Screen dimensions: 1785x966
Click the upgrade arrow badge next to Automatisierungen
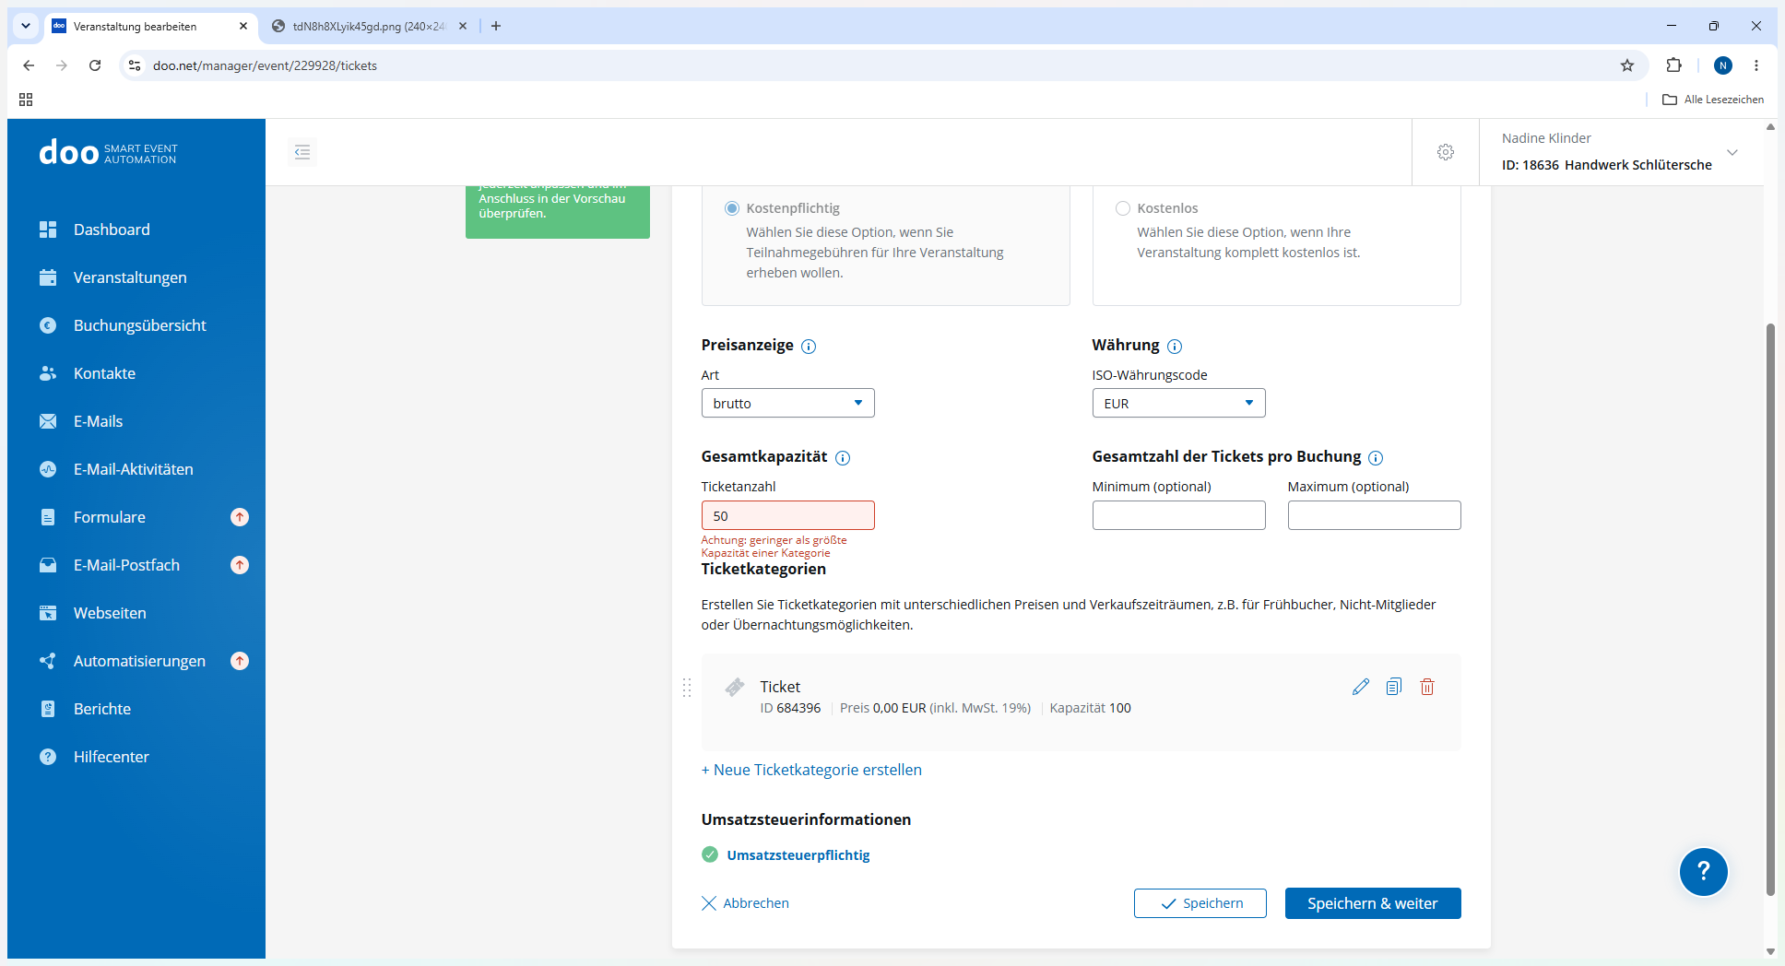coord(240,661)
